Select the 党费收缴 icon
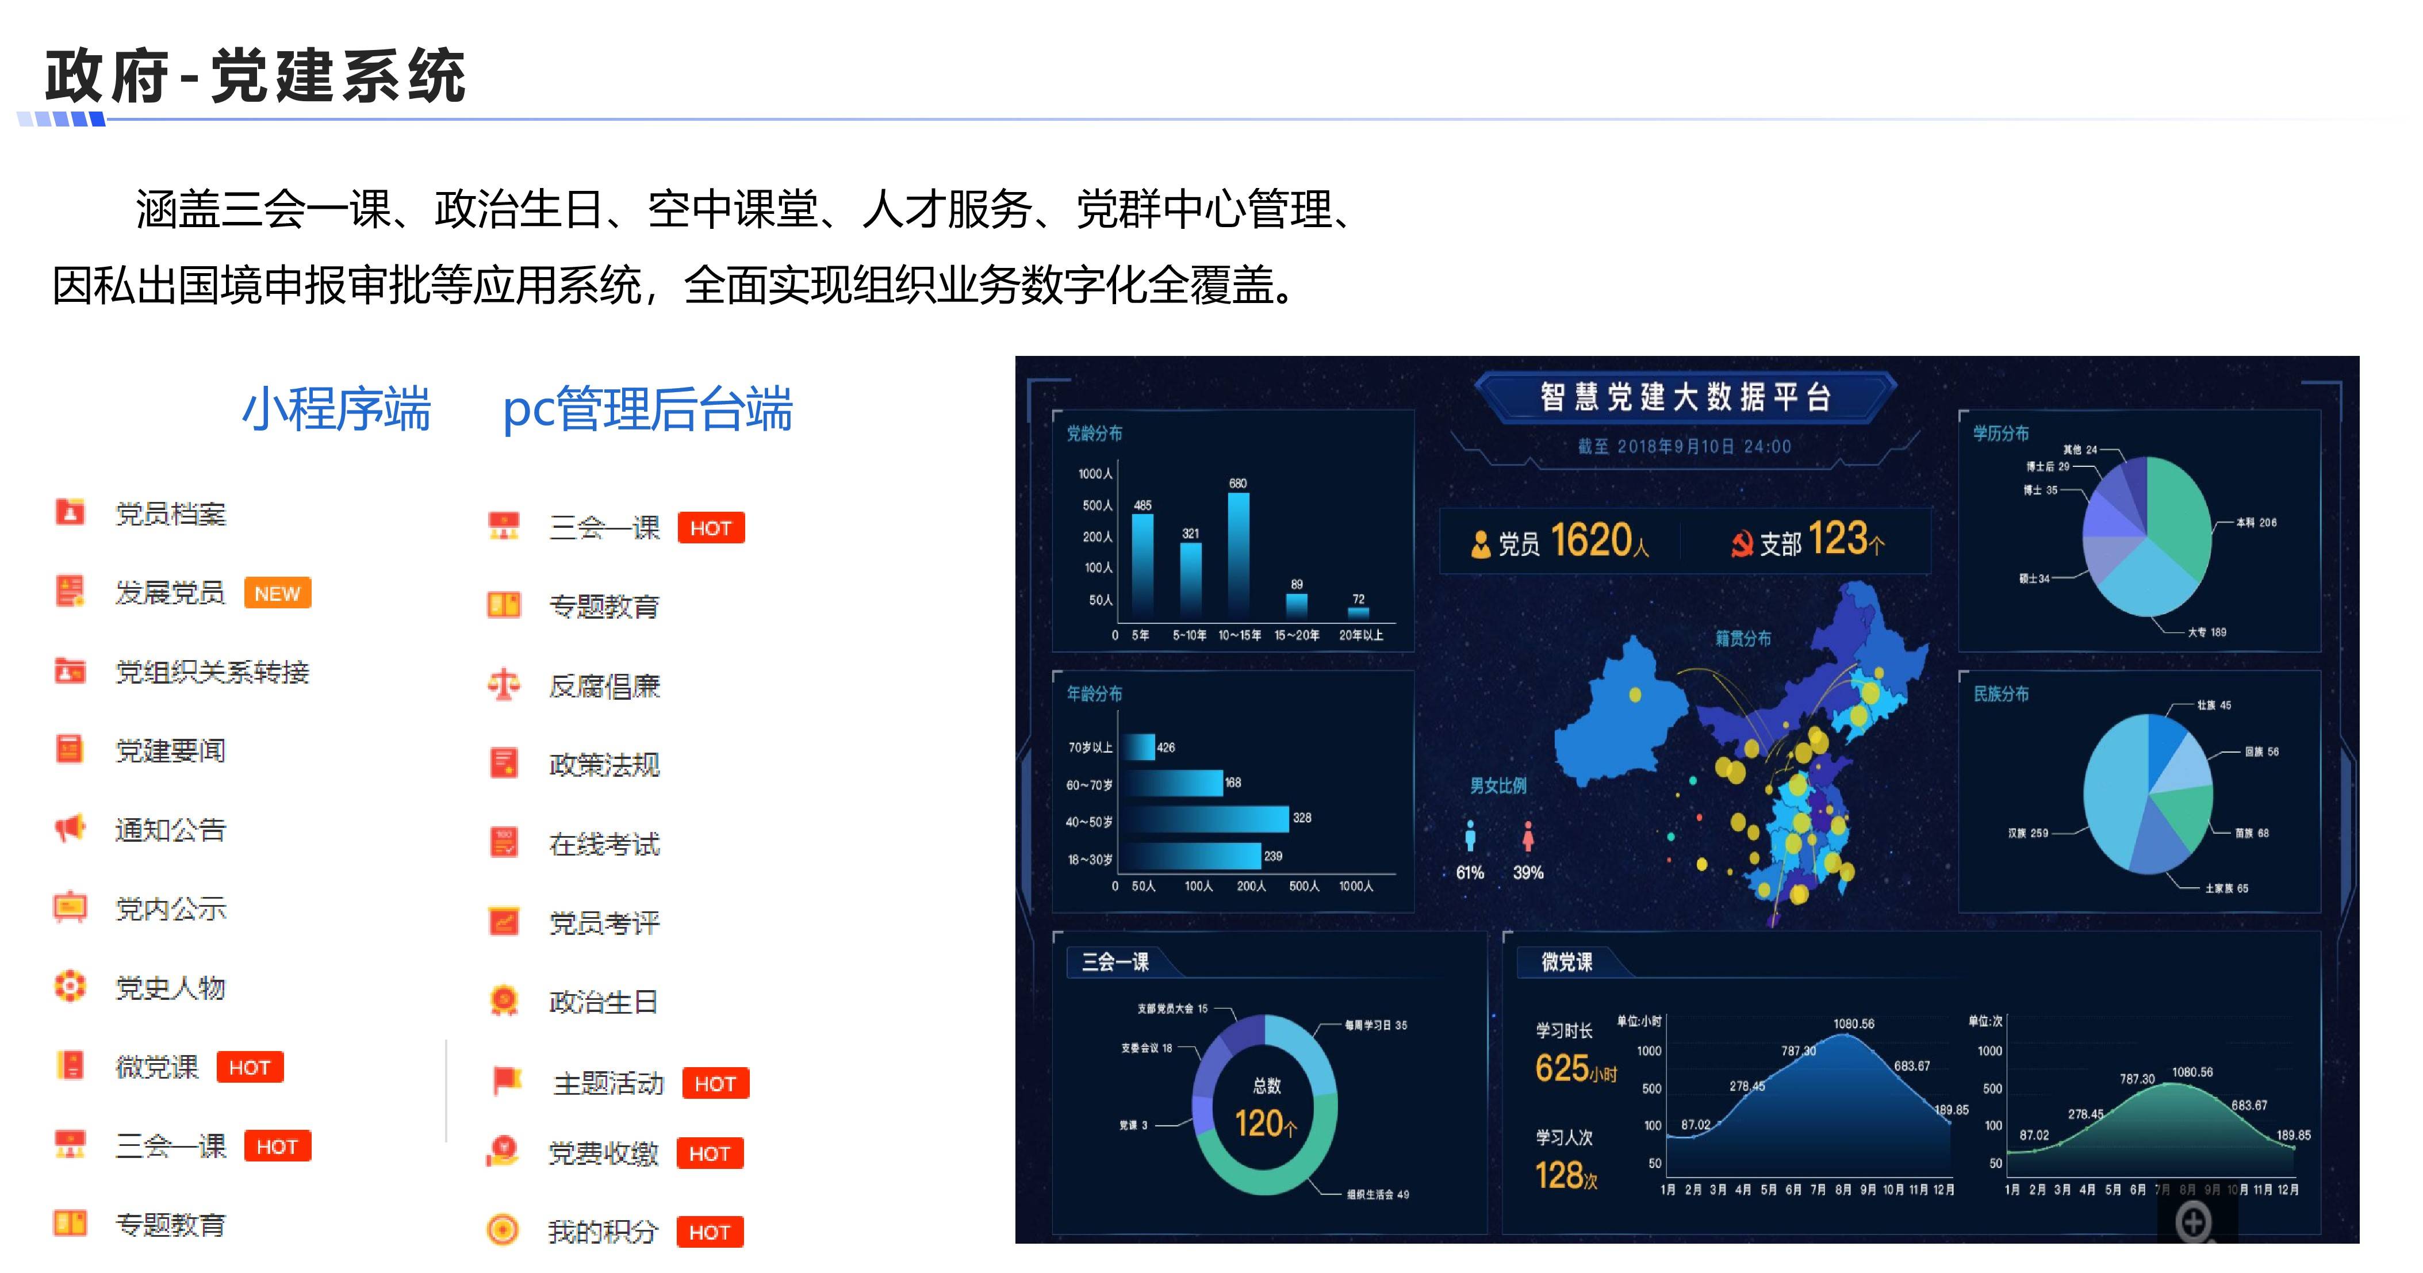 [503, 1152]
